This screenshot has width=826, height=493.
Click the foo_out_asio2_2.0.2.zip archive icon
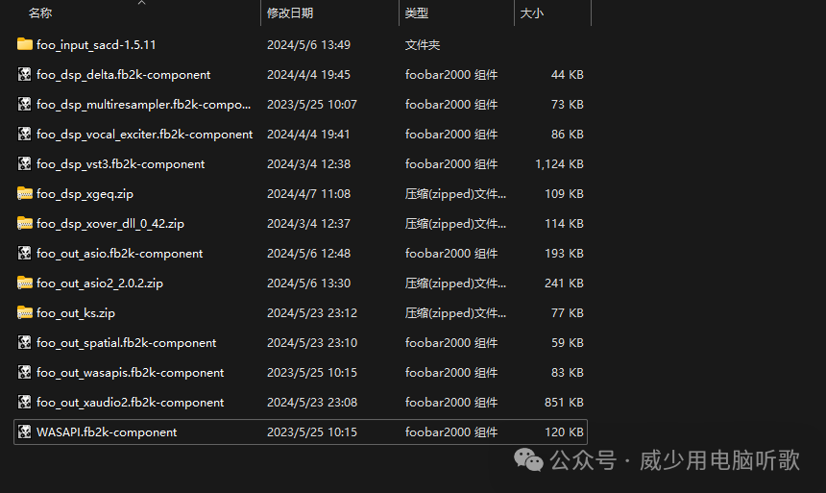25,283
